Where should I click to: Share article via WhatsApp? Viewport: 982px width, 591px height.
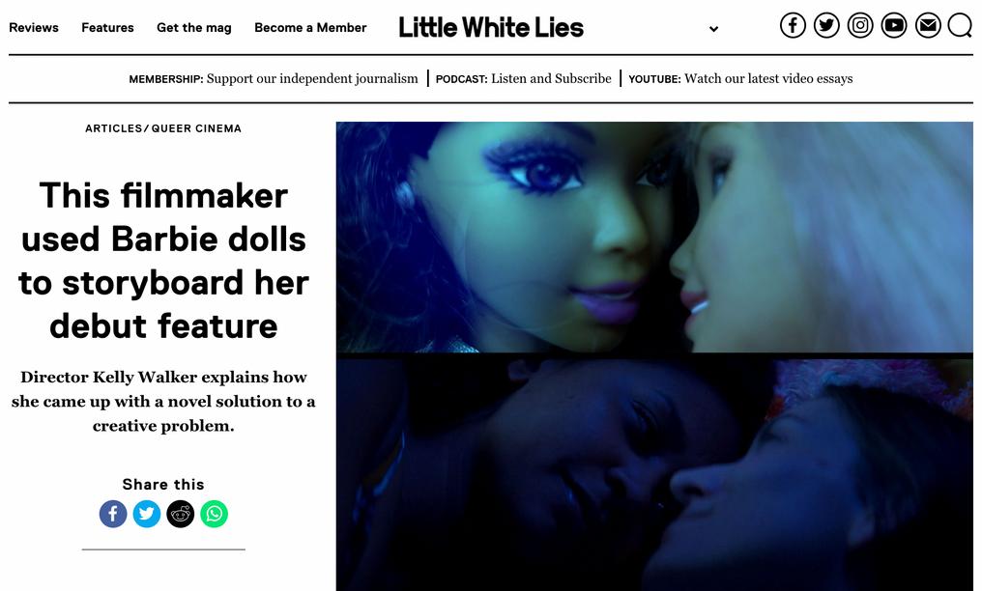point(215,514)
